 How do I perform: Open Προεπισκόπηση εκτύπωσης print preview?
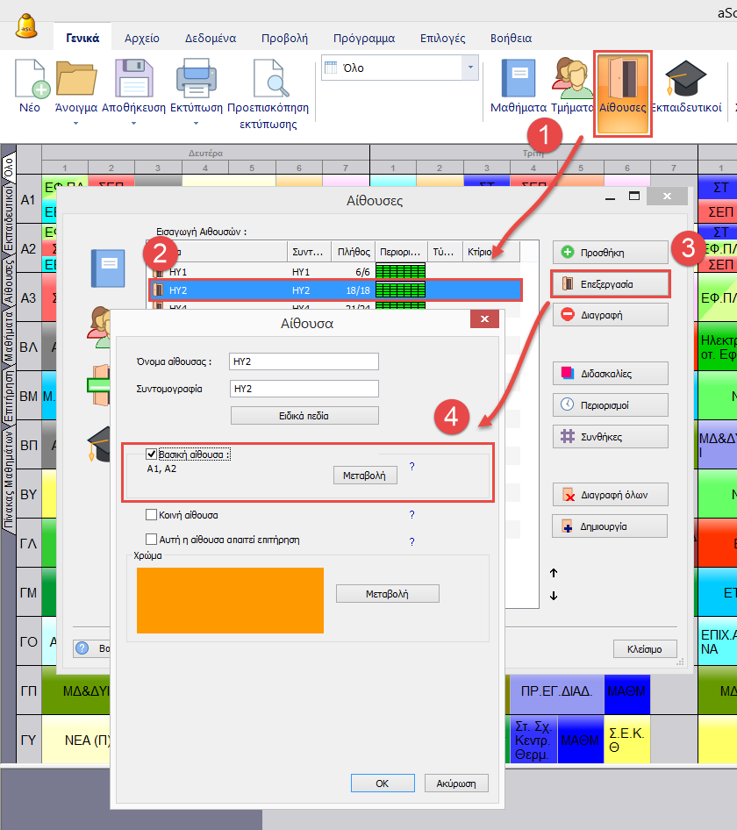pos(268,79)
